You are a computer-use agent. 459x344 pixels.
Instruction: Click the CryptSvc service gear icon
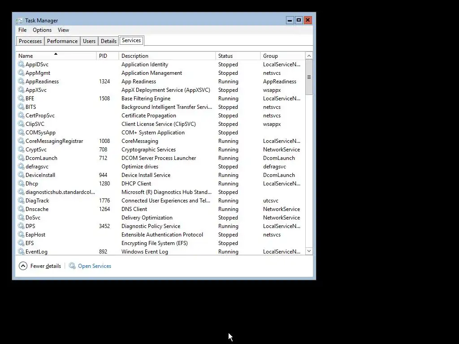point(21,149)
